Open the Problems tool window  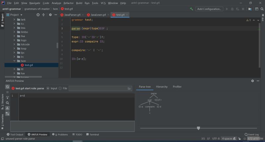(60, 134)
